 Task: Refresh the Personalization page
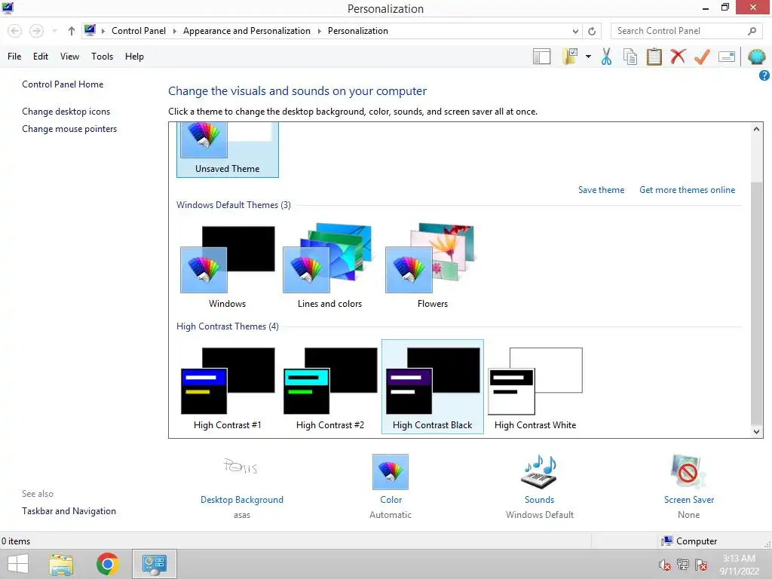pos(592,31)
